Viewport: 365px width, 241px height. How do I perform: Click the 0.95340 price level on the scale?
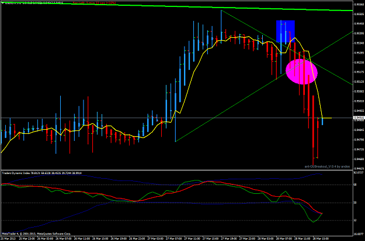point(359,43)
